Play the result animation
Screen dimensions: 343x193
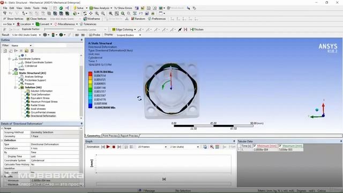click(x=108, y=147)
